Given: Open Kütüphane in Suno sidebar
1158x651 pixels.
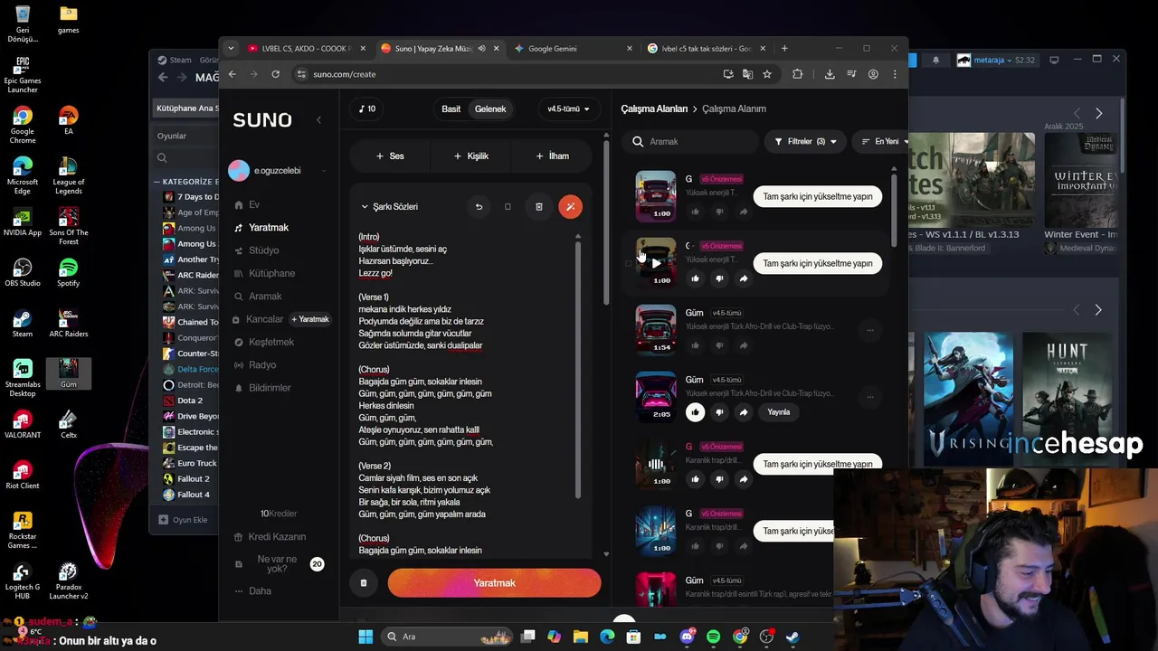Looking at the screenshot, I should coord(271,273).
